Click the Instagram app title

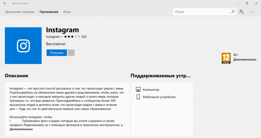pos(62,30)
